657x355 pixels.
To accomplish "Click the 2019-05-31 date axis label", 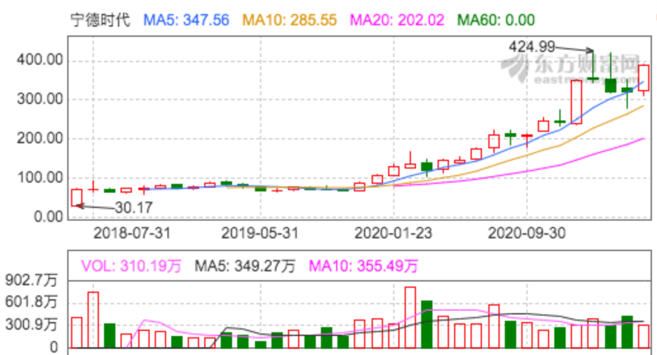I will coord(260,233).
